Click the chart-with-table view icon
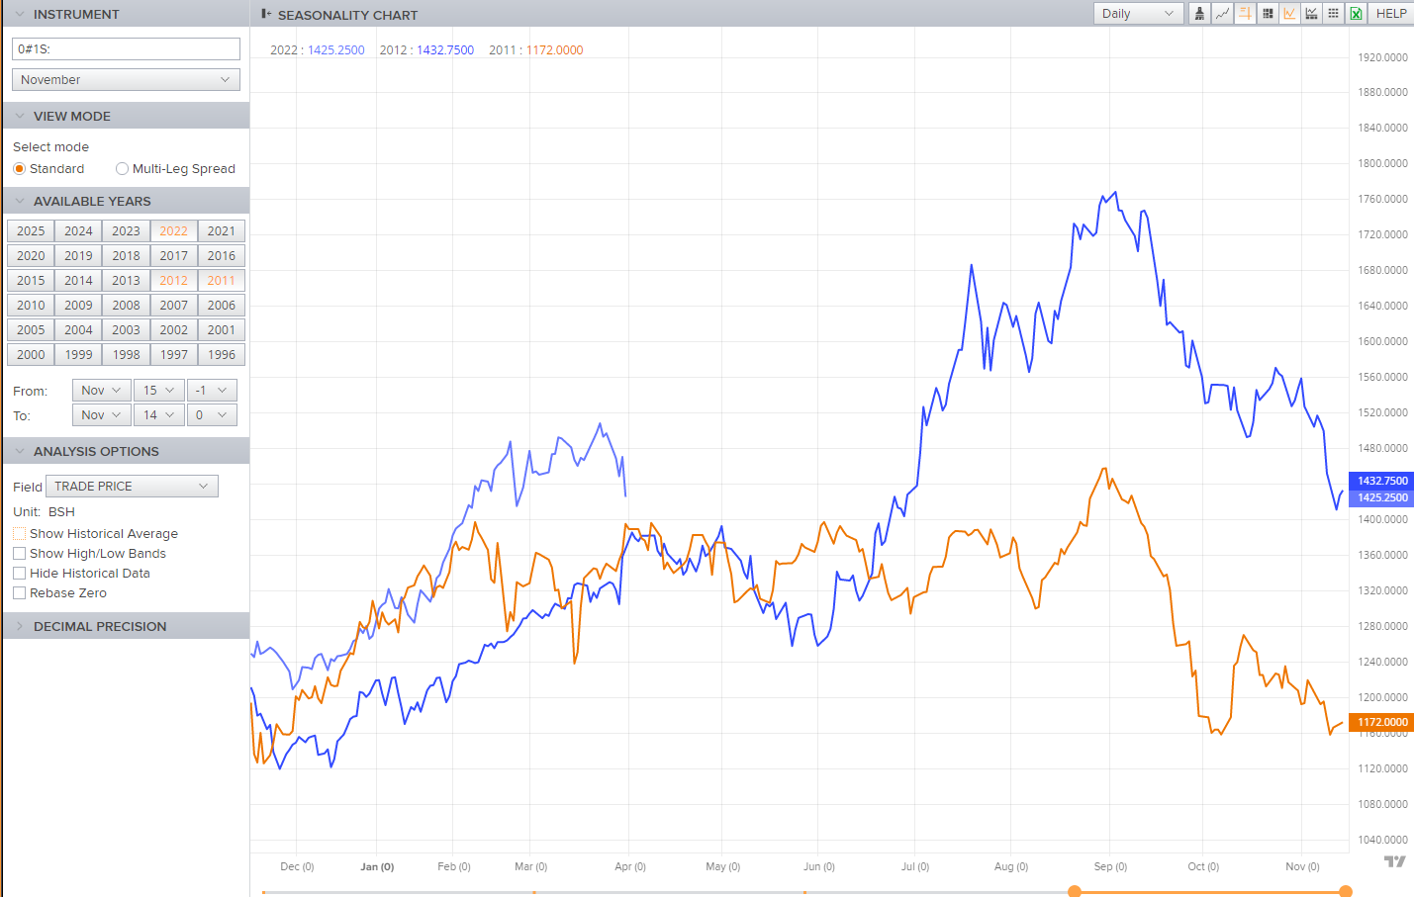Viewport: 1414px width, 897px height. 1311,14
